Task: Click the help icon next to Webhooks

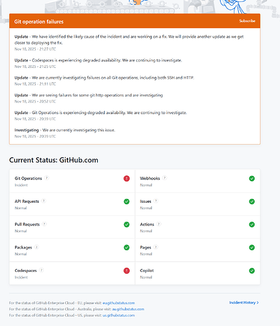Action: pyautogui.click(x=165, y=178)
